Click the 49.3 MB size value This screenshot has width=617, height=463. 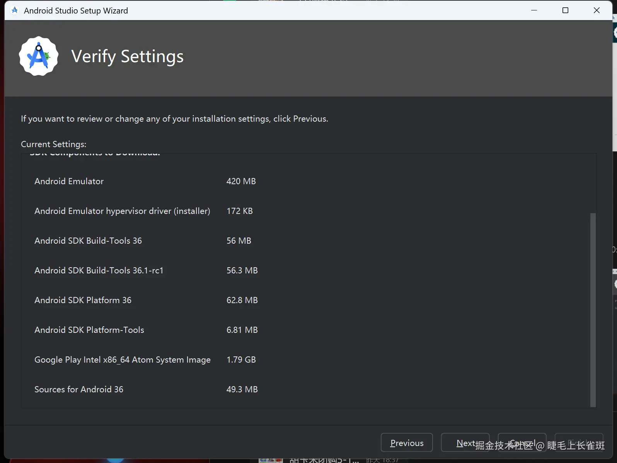[x=242, y=389]
